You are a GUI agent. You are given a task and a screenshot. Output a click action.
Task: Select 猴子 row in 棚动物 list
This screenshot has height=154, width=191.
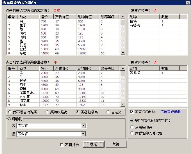pos(63,81)
